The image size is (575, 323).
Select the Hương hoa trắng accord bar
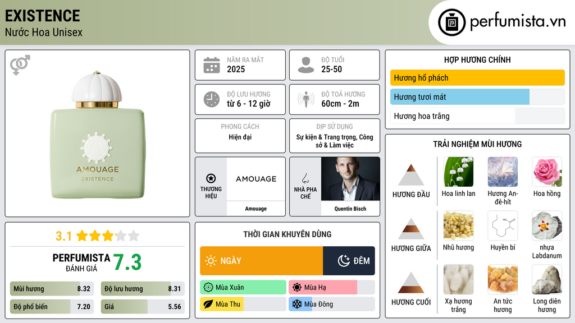477,116
